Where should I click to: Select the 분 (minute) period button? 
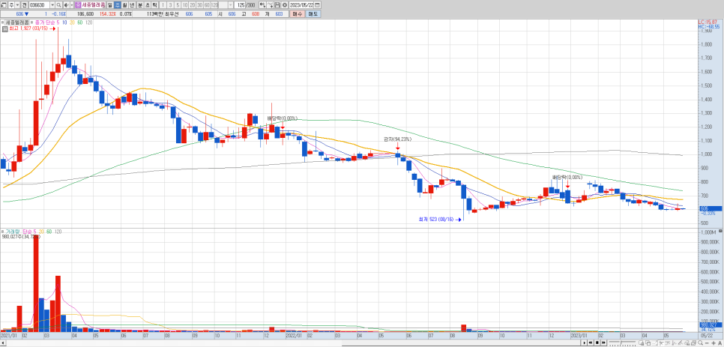(x=140, y=4)
